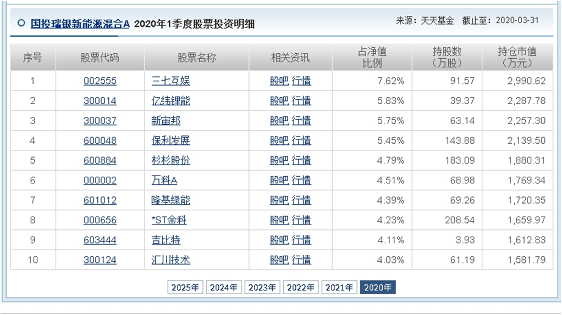562x315 pixels.
Task: Open the 吉比特 stock name link
Action: pyautogui.click(x=166, y=240)
